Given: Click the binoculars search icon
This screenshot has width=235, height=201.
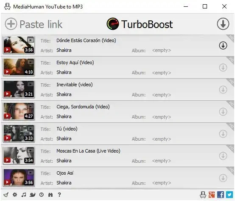Looking at the screenshot, I should [x=50, y=195].
